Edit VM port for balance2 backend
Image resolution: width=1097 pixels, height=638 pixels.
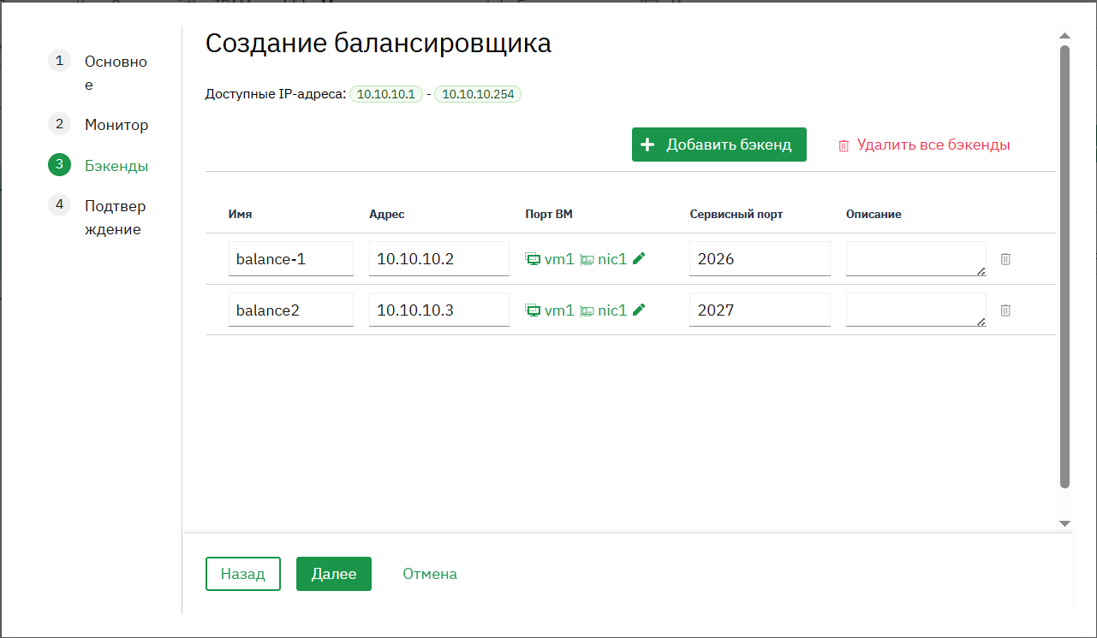click(639, 310)
